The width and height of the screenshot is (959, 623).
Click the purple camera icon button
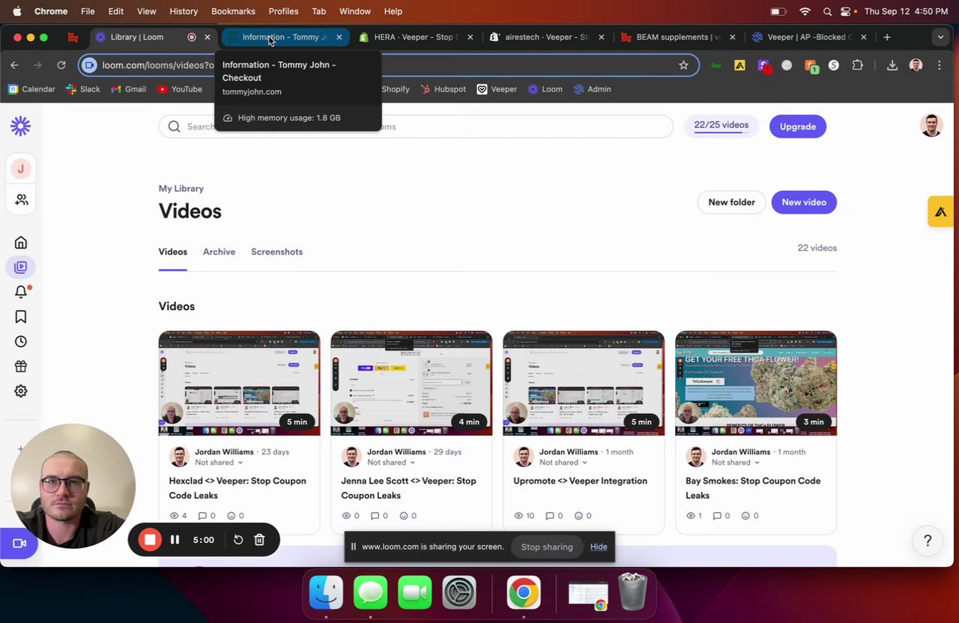click(x=19, y=544)
